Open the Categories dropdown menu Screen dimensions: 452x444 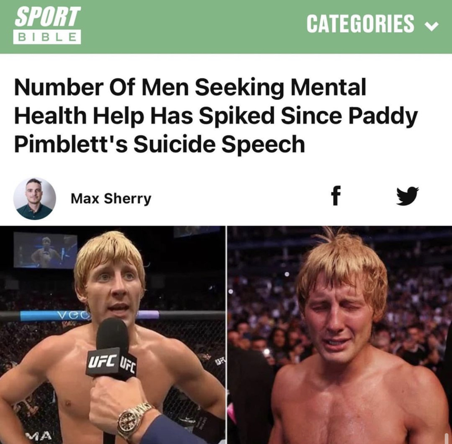[x=372, y=24]
